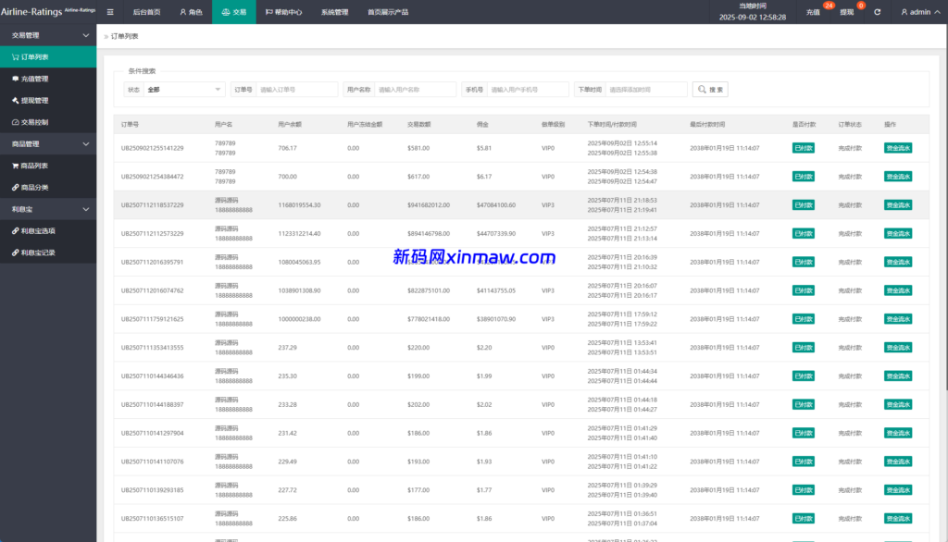Viewport: 948px width, 542px height.
Task: Select the 商品列表 store icon
Action: point(17,166)
